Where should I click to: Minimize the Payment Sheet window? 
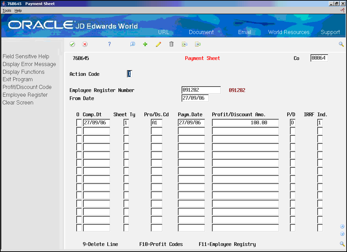click(x=331, y=3)
